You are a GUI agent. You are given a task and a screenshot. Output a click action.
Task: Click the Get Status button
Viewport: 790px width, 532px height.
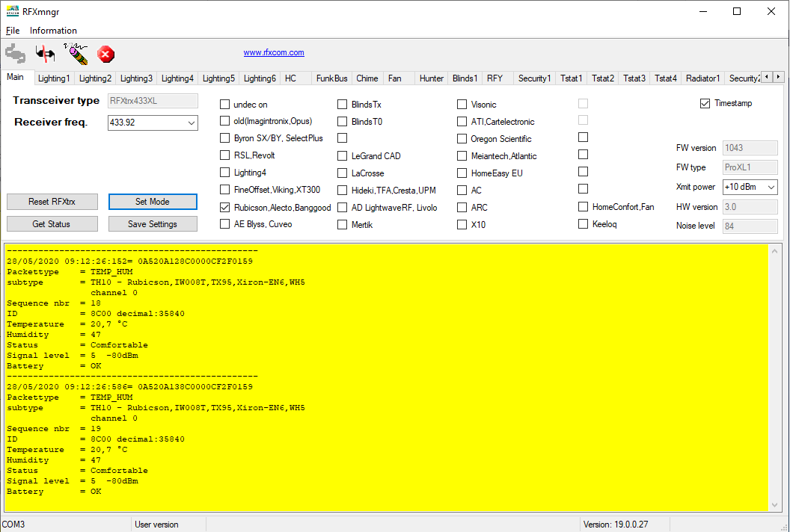[52, 224]
